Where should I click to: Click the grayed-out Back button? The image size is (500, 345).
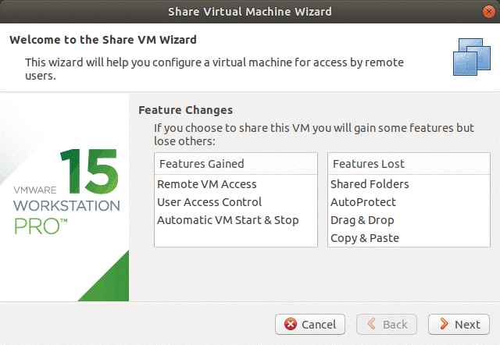click(387, 324)
